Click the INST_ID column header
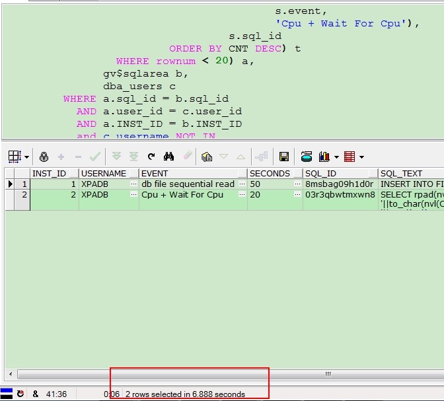The image size is (444, 401). pyautogui.click(x=54, y=173)
